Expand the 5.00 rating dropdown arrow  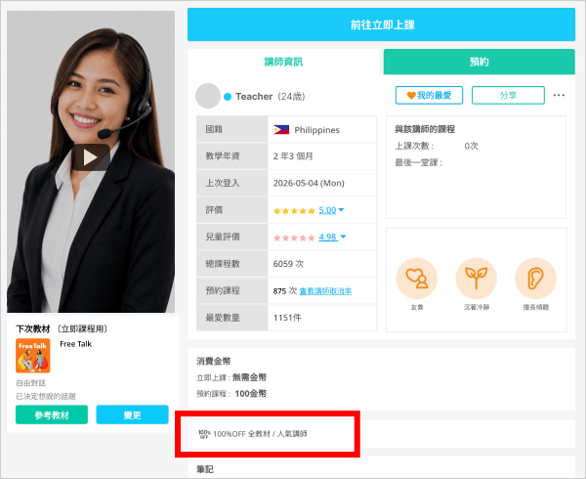[x=341, y=210]
